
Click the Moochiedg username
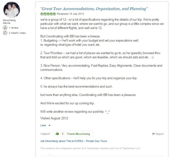[x=9, y=20]
